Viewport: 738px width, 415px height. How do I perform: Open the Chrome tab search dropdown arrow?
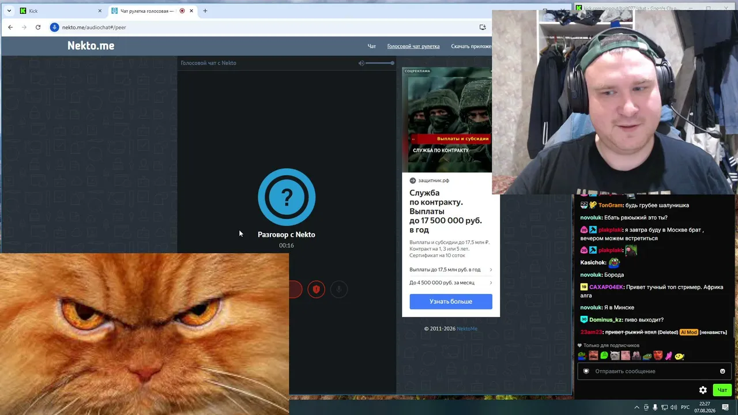pyautogui.click(x=9, y=11)
